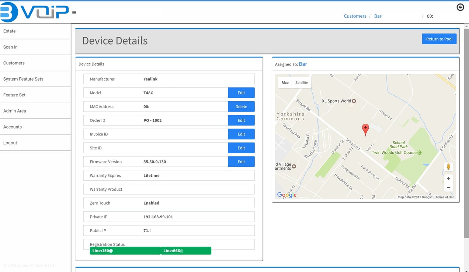Go to System Feature Sets

(x=35, y=79)
